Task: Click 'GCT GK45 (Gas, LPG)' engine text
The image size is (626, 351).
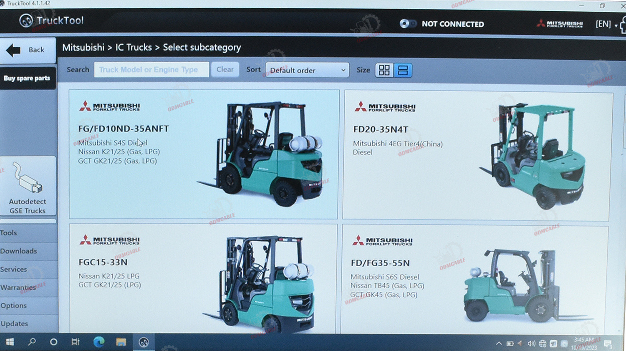Action: [384, 295]
